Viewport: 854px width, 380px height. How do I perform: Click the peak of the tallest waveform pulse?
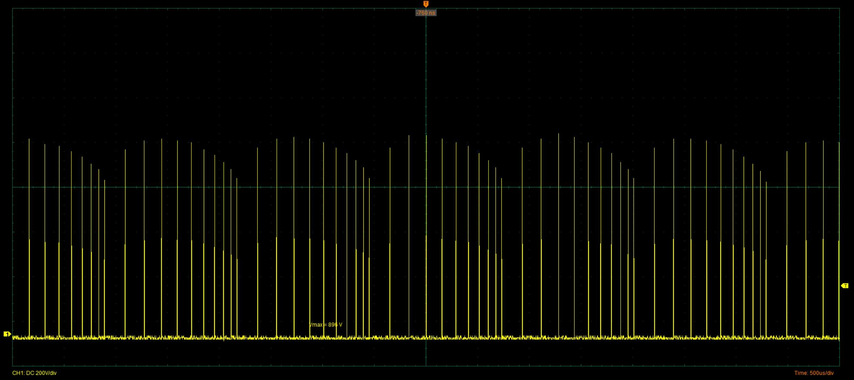[x=559, y=134]
